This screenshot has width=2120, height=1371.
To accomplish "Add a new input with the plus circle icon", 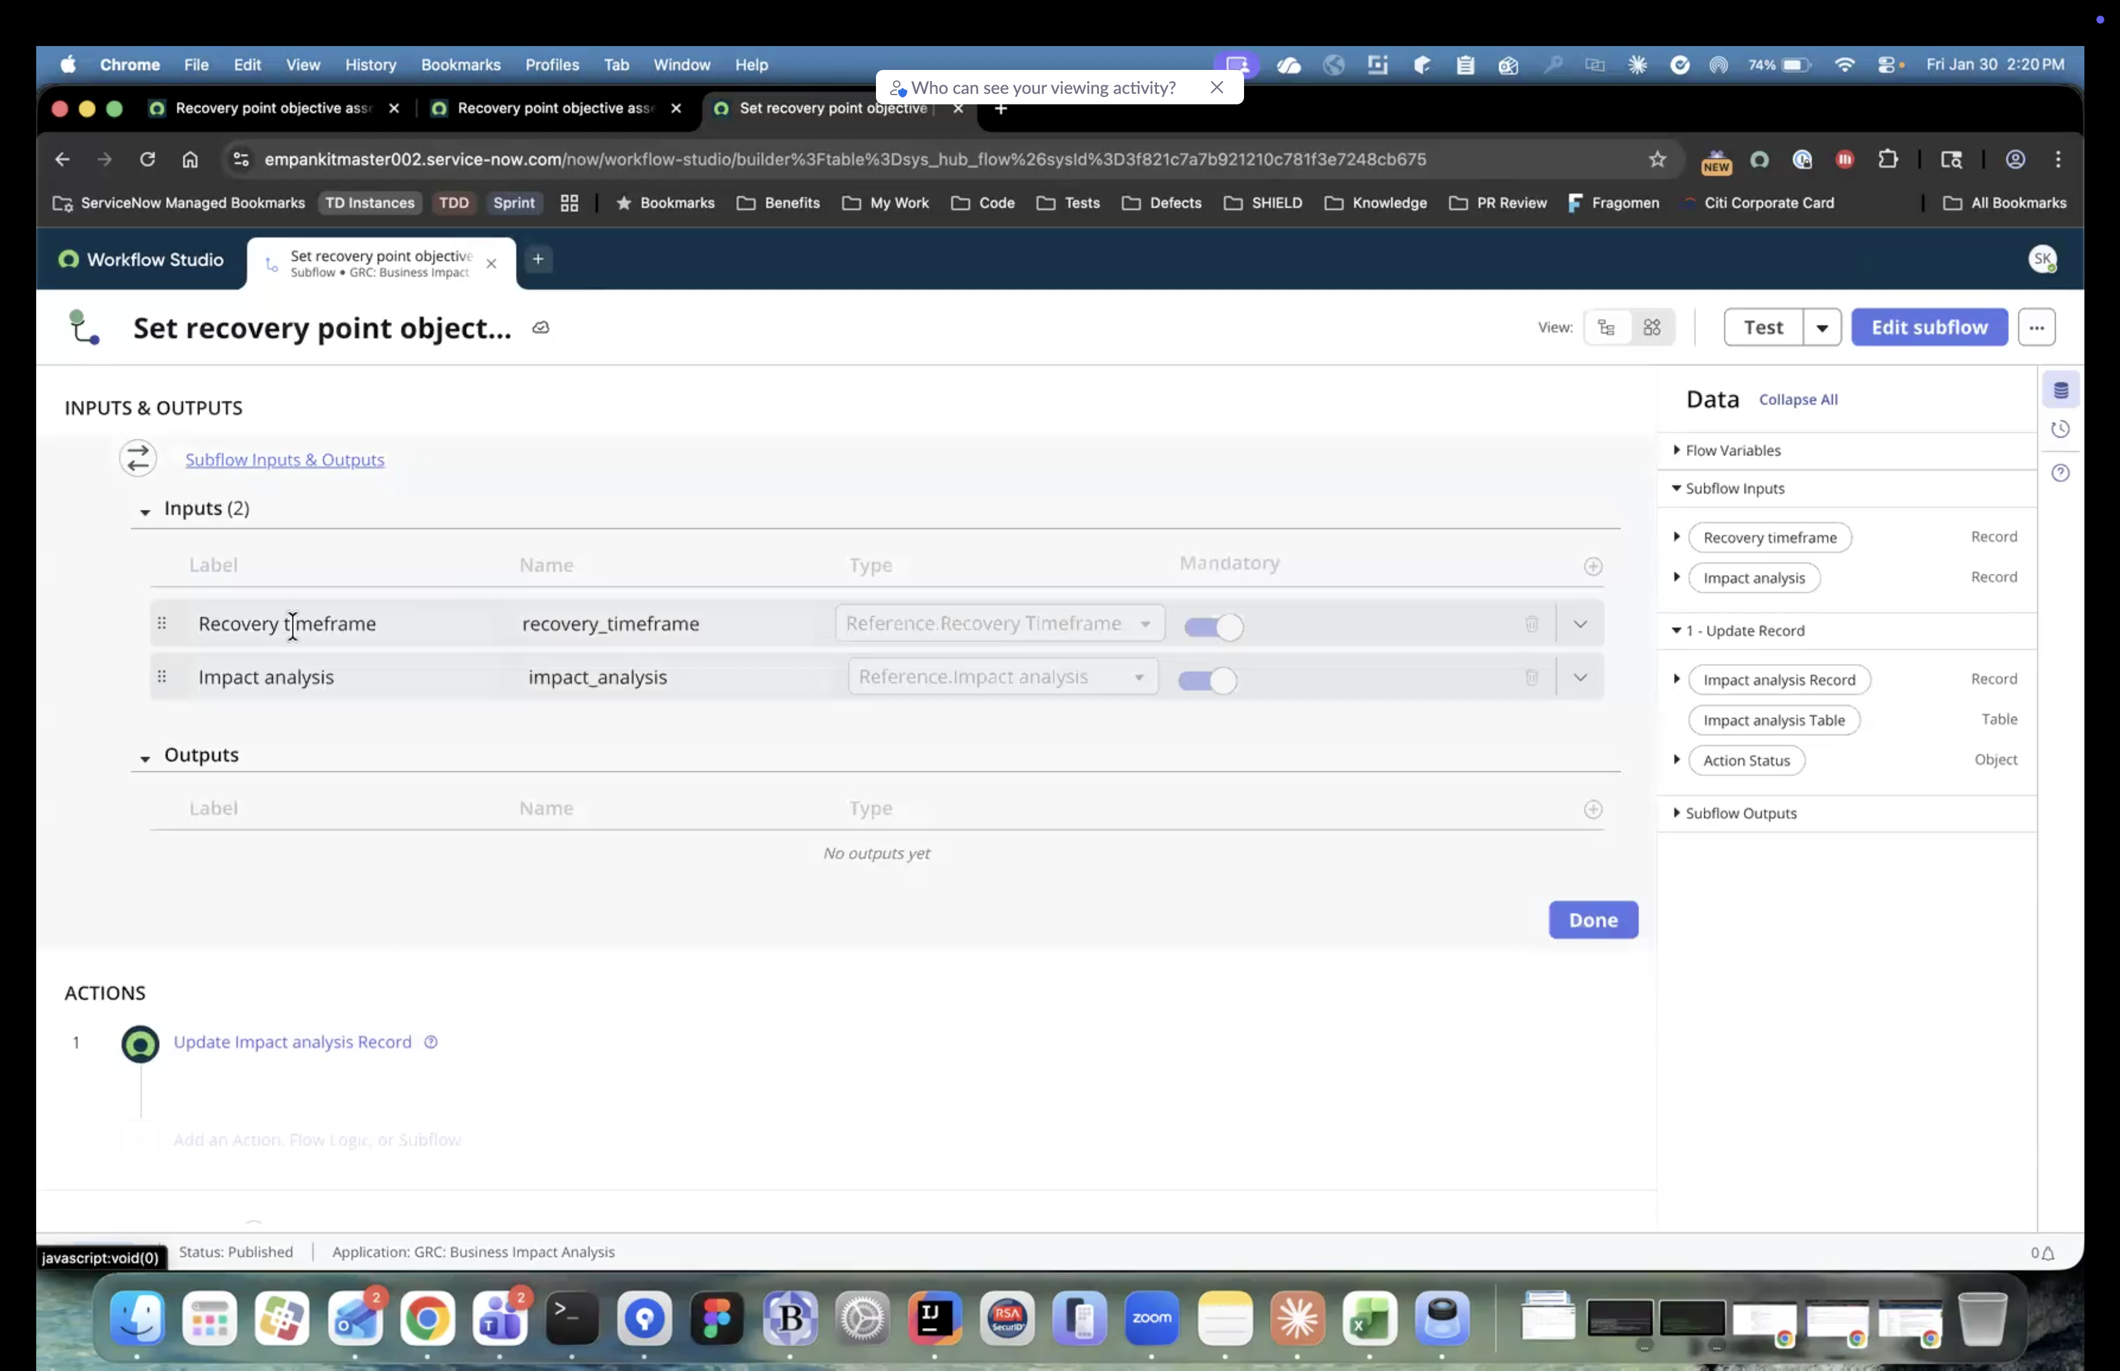I will click(1592, 566).
